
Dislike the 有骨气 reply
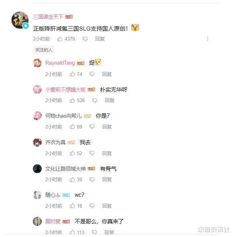pos(92,180)
